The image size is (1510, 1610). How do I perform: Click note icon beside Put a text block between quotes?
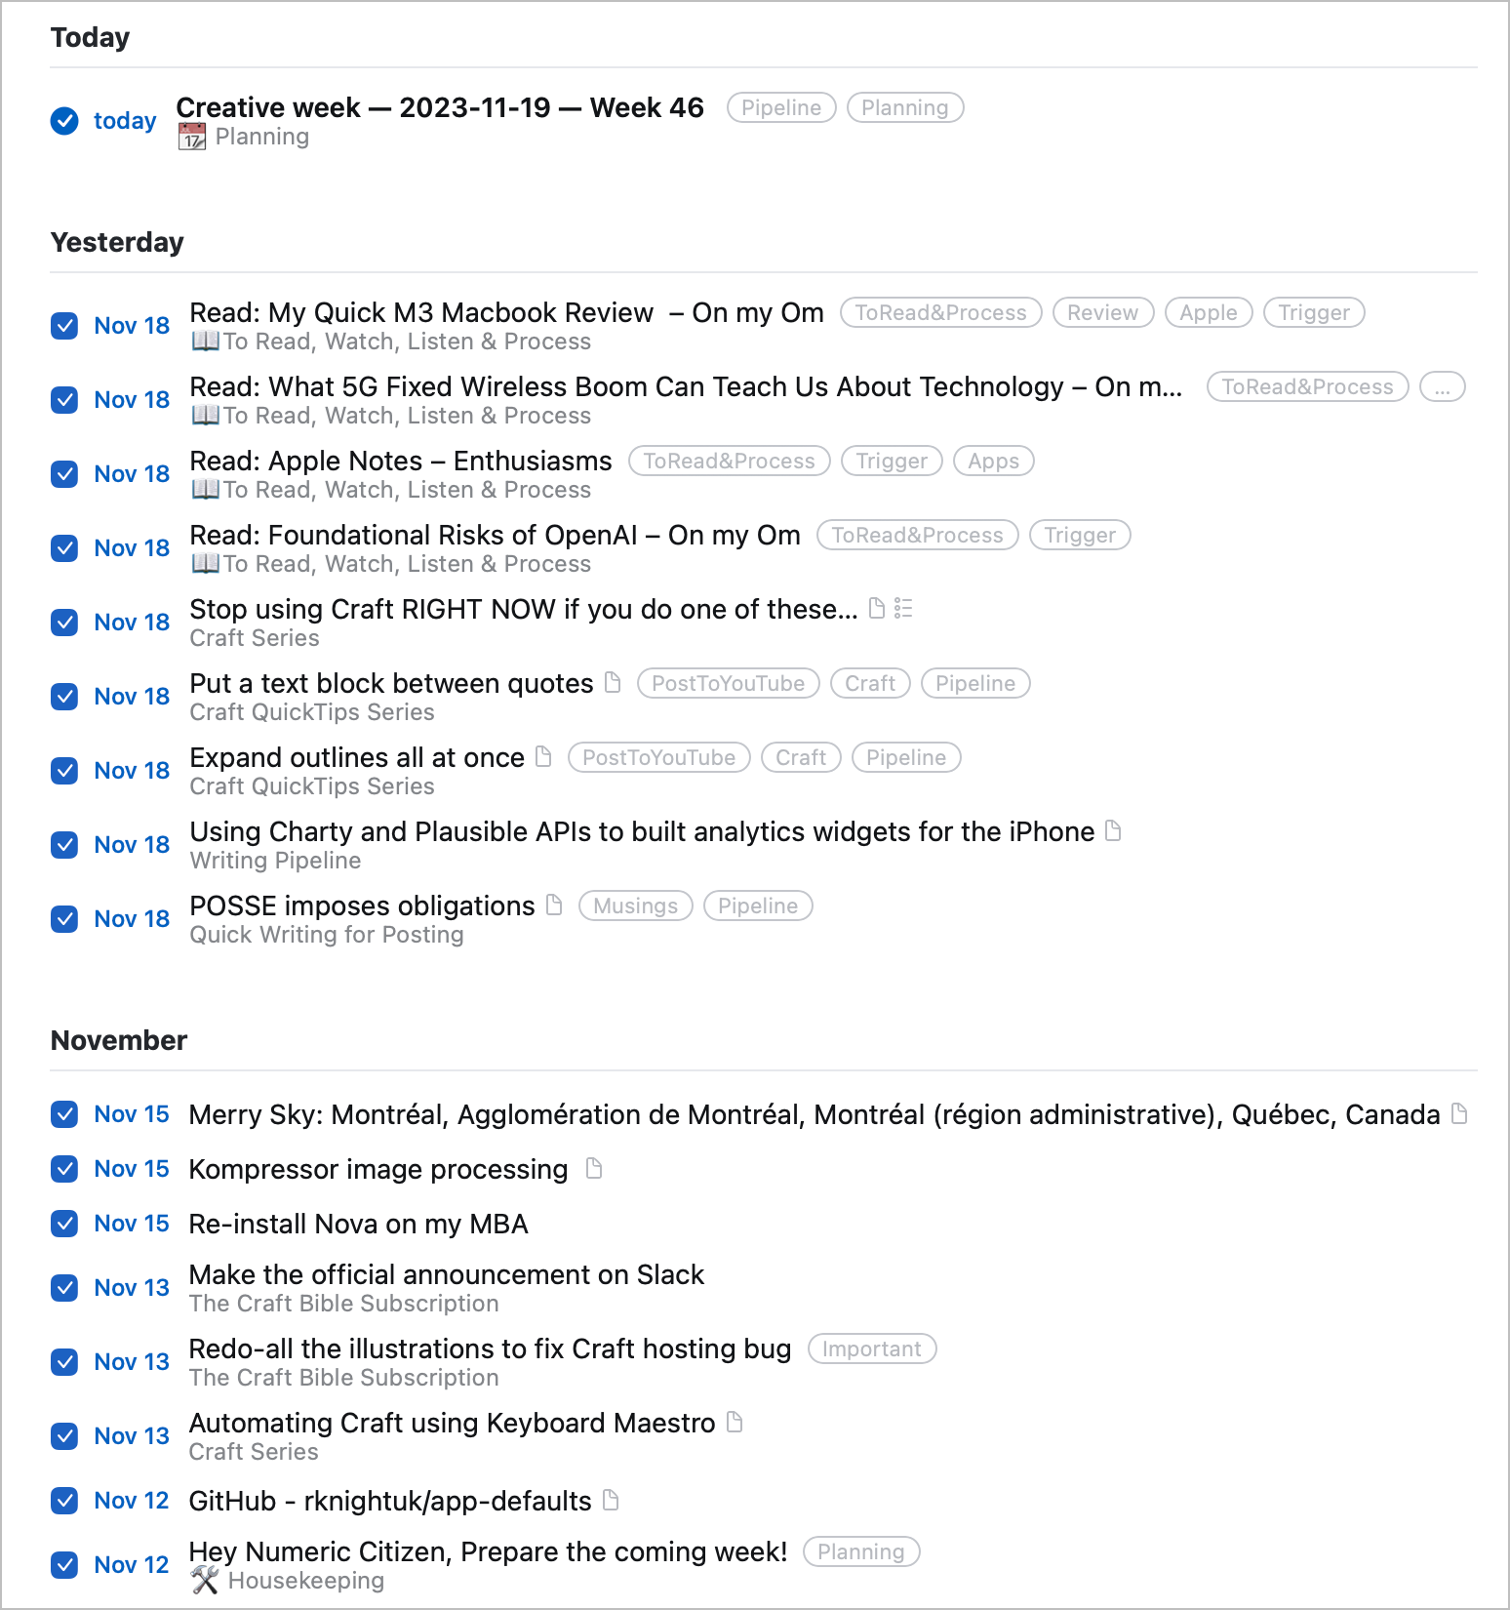tap(613, 682)
